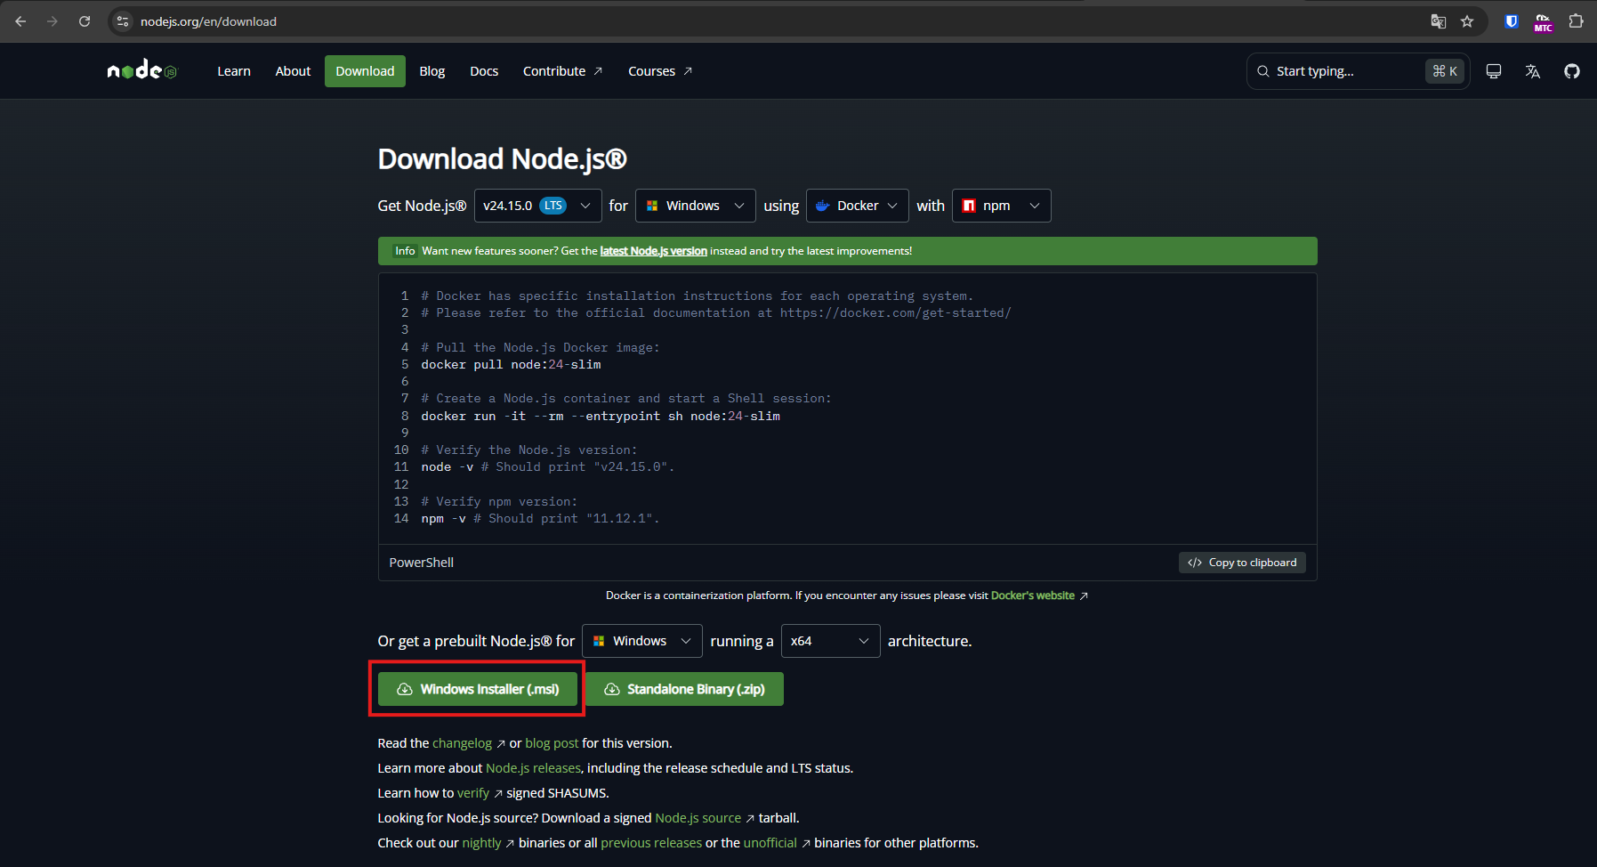Open the prebuilt Windows OS dropdown

tap(642, 641)
